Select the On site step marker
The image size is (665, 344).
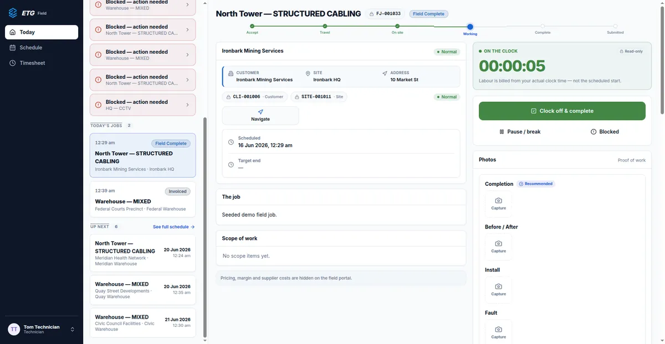pos(397,26)
